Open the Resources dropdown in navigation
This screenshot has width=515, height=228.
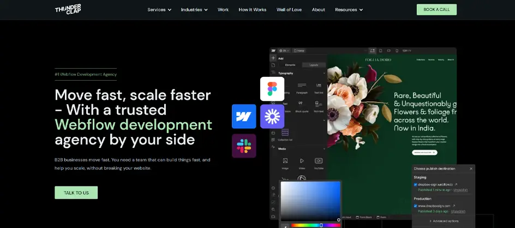click(349, 9)
